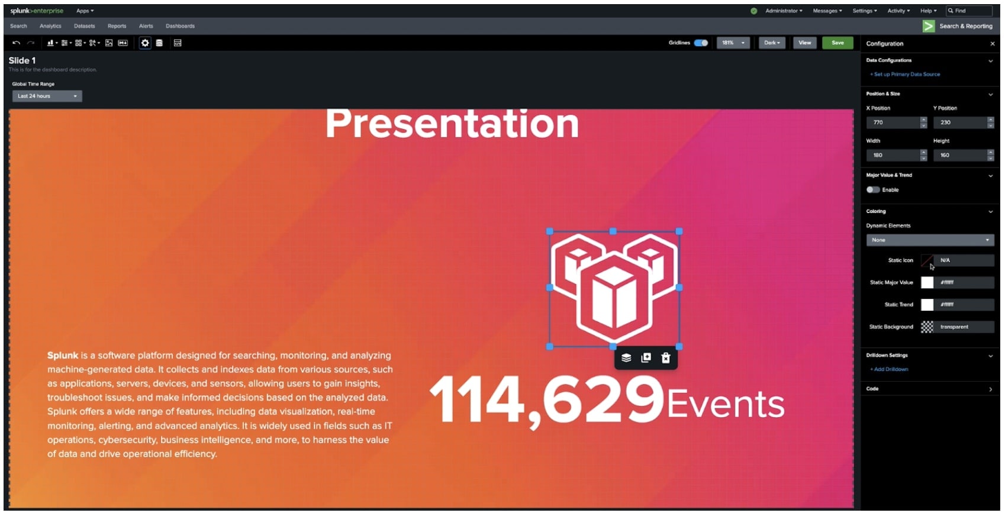The width and height of the screenshot is (1005, 516).
Task: Open the add chart menu
Action: click(52, 43)
